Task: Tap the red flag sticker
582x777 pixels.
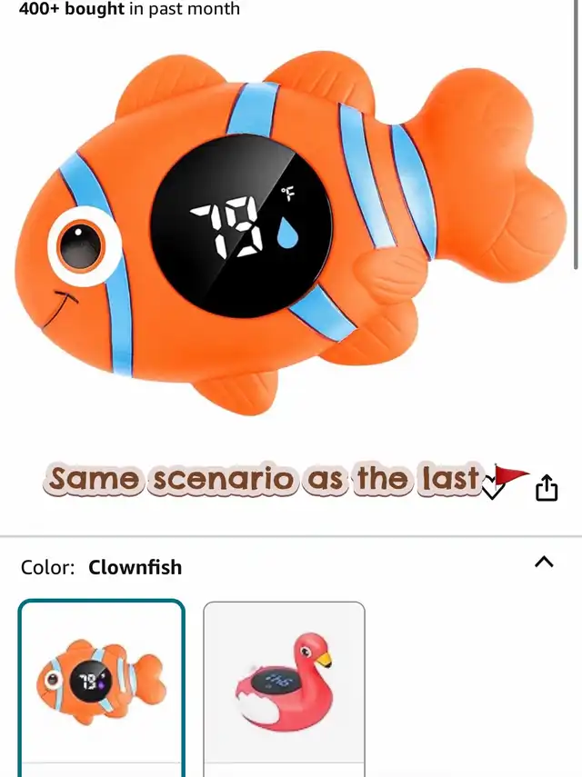Action: [510, 474]
